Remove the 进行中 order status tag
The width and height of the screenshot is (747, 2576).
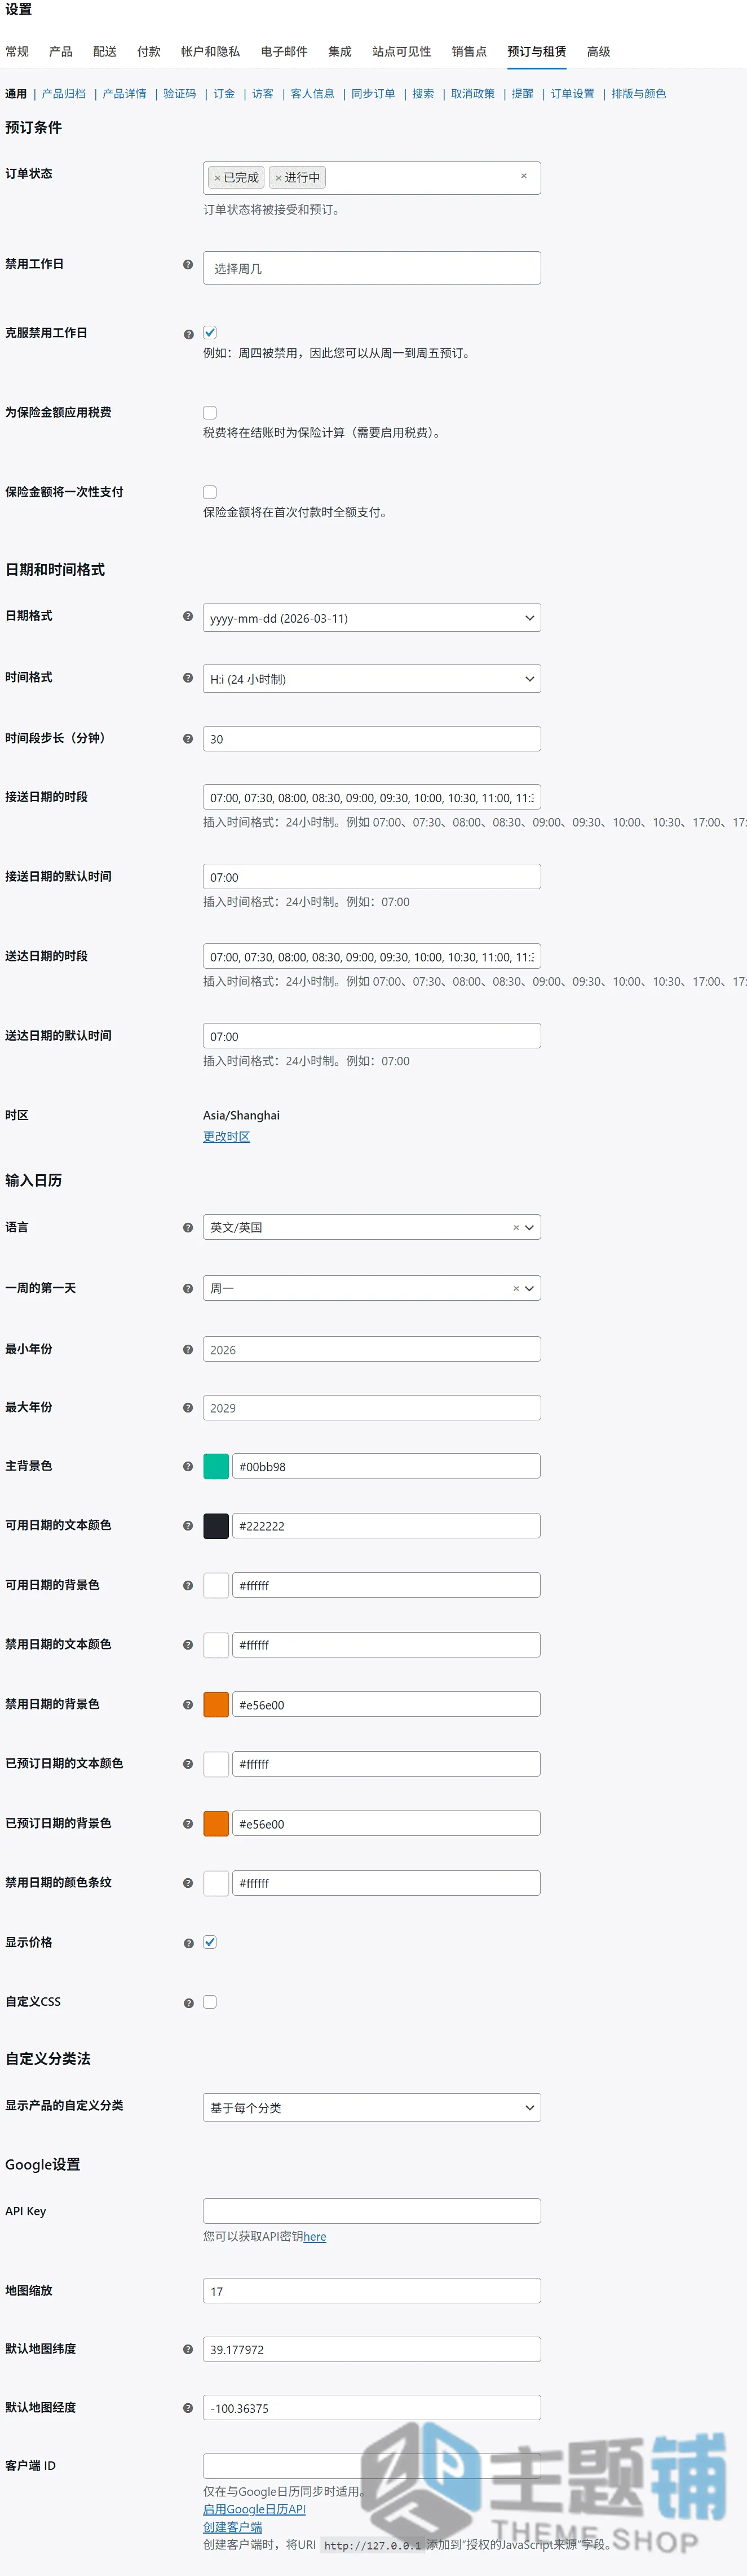point(277,178)
